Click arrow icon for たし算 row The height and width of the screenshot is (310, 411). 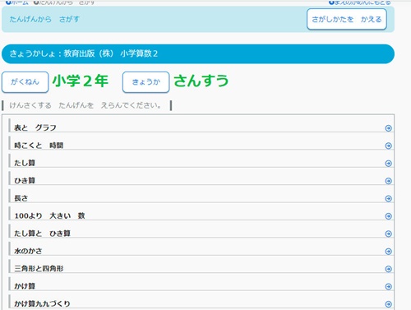388,164
